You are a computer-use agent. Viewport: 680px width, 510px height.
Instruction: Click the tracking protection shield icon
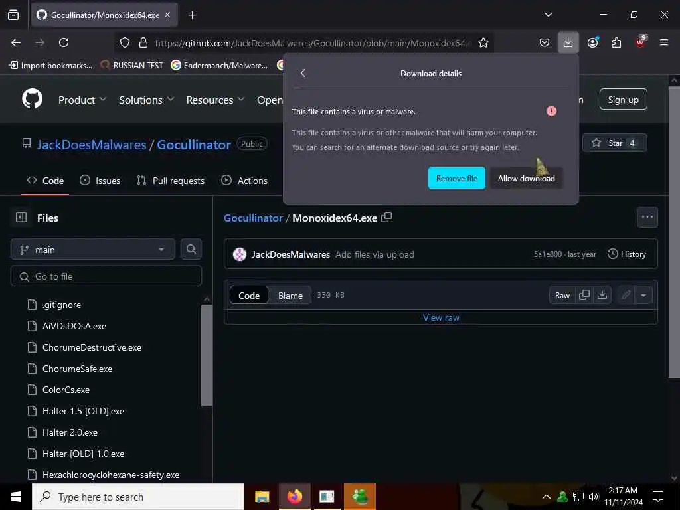point(125,42)
